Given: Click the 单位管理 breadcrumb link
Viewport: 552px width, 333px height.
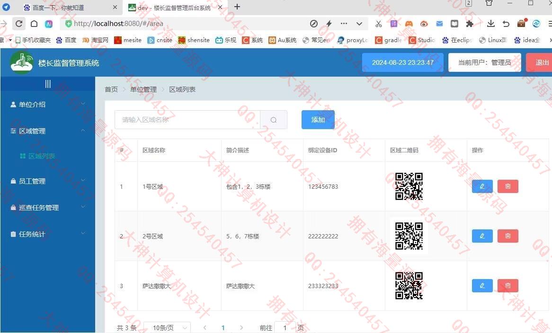Looking at the screenshot, I should click(x=143, y=89).
